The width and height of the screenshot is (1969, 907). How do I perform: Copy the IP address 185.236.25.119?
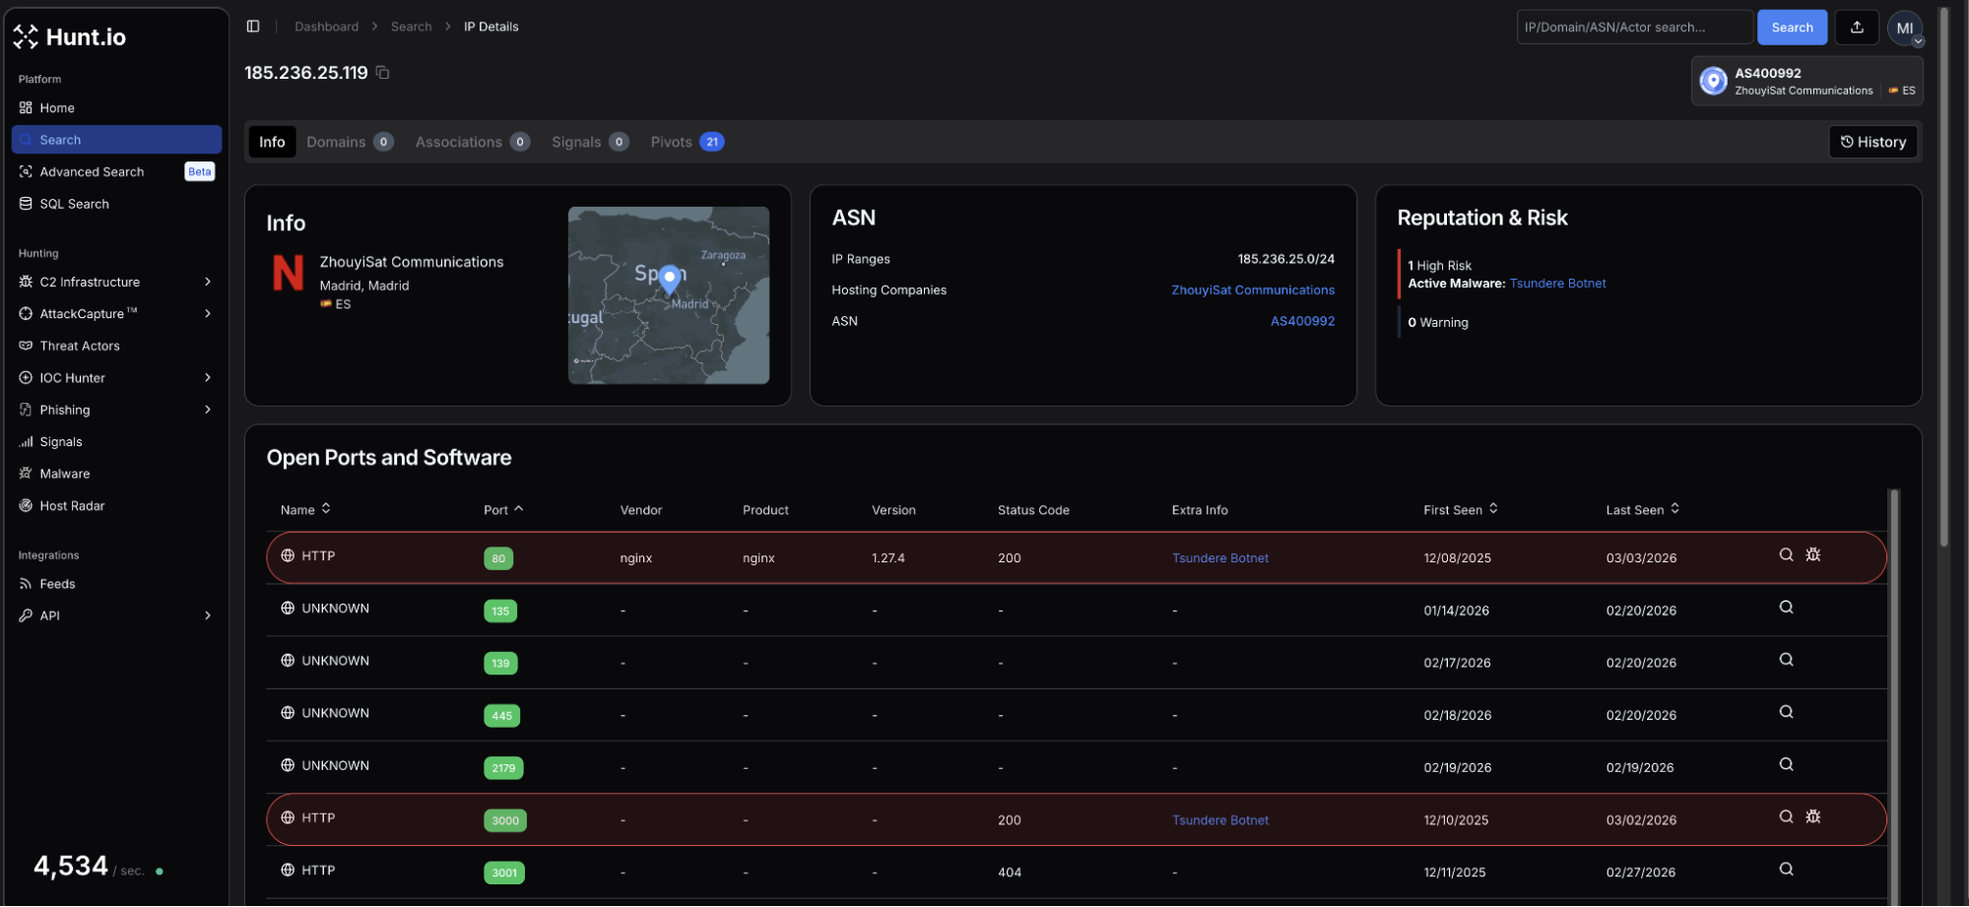(382, 73)
